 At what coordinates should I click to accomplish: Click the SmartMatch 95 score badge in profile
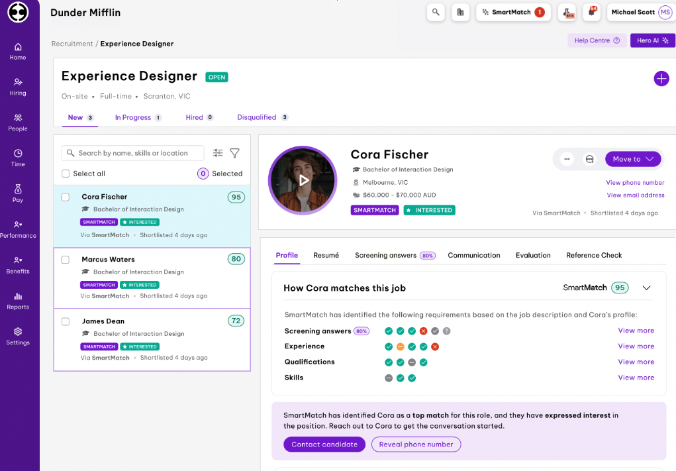tap(620, 288)
